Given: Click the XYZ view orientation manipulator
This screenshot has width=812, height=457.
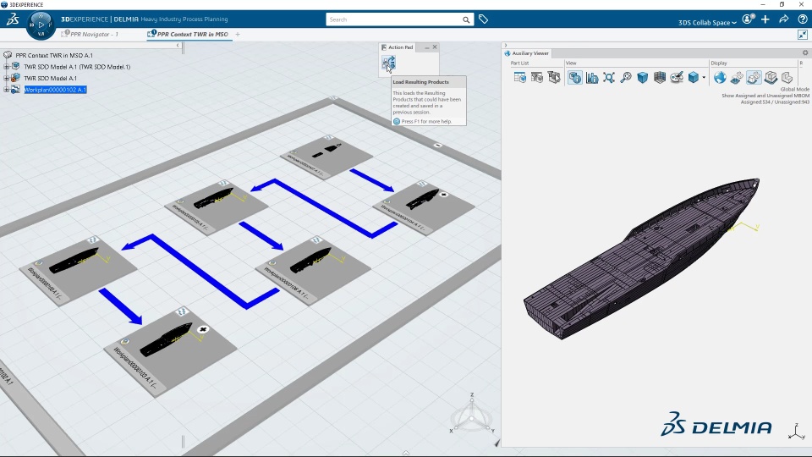Looking at the screenshot, I should pos(472,416).
